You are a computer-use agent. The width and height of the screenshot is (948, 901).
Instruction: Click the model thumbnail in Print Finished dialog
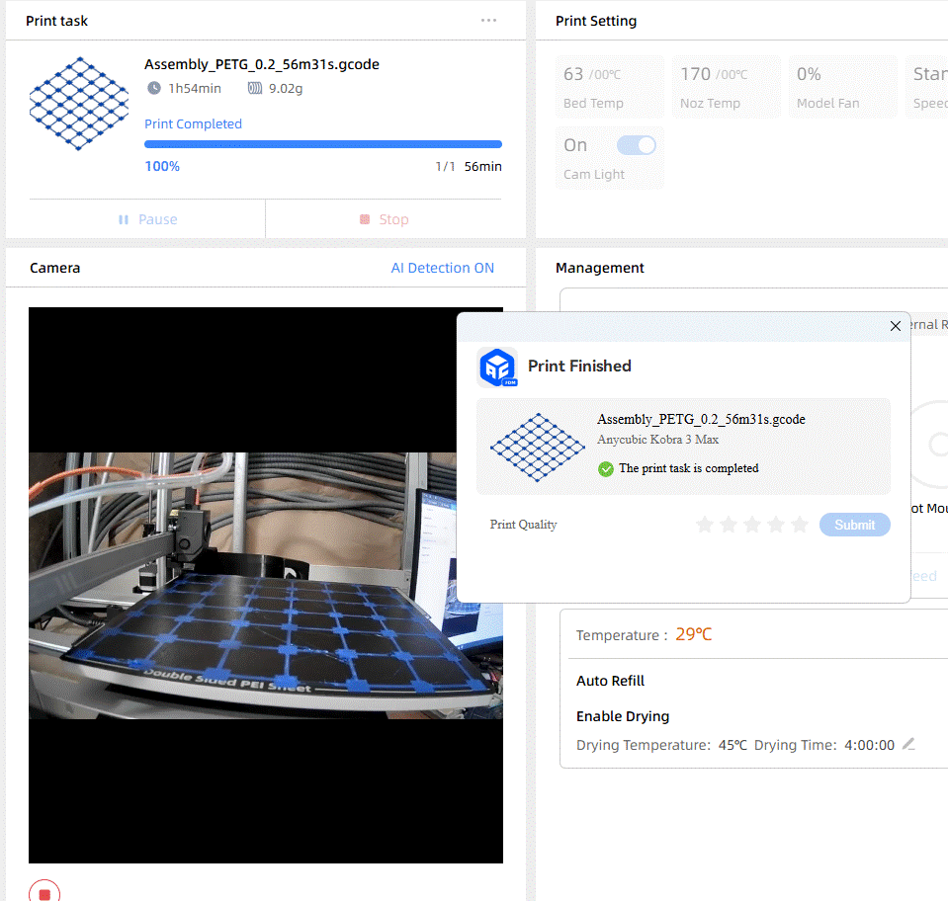pos(538,448)
